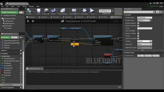The height and width of the screenshot is (92, 164).
Task: Click the graph forward navigation arrow
Action: [x=33, y=21]
